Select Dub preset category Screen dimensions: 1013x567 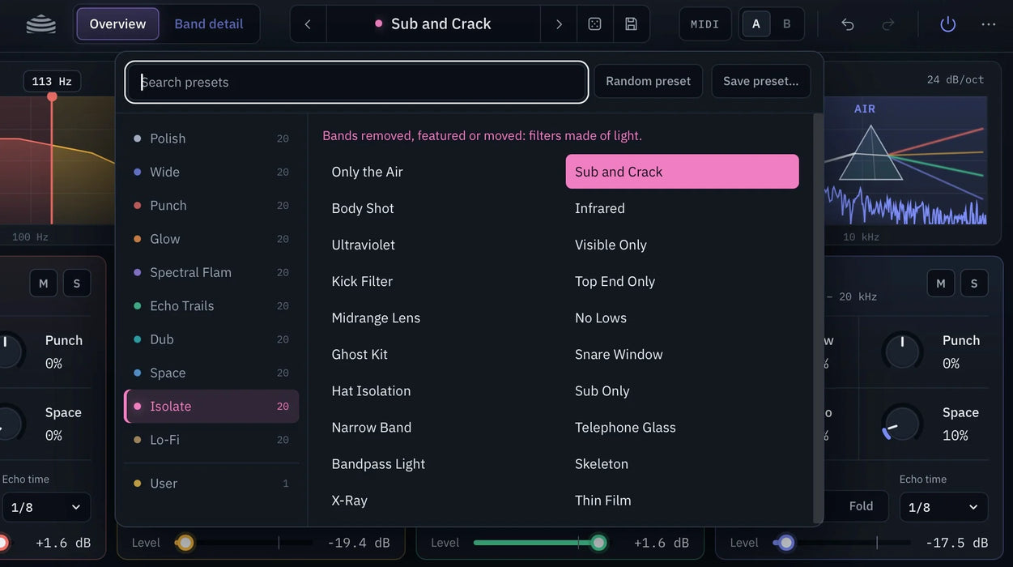point(211,339)
